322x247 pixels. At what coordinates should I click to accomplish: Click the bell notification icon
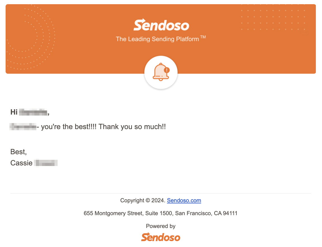[x=161, y=72]
